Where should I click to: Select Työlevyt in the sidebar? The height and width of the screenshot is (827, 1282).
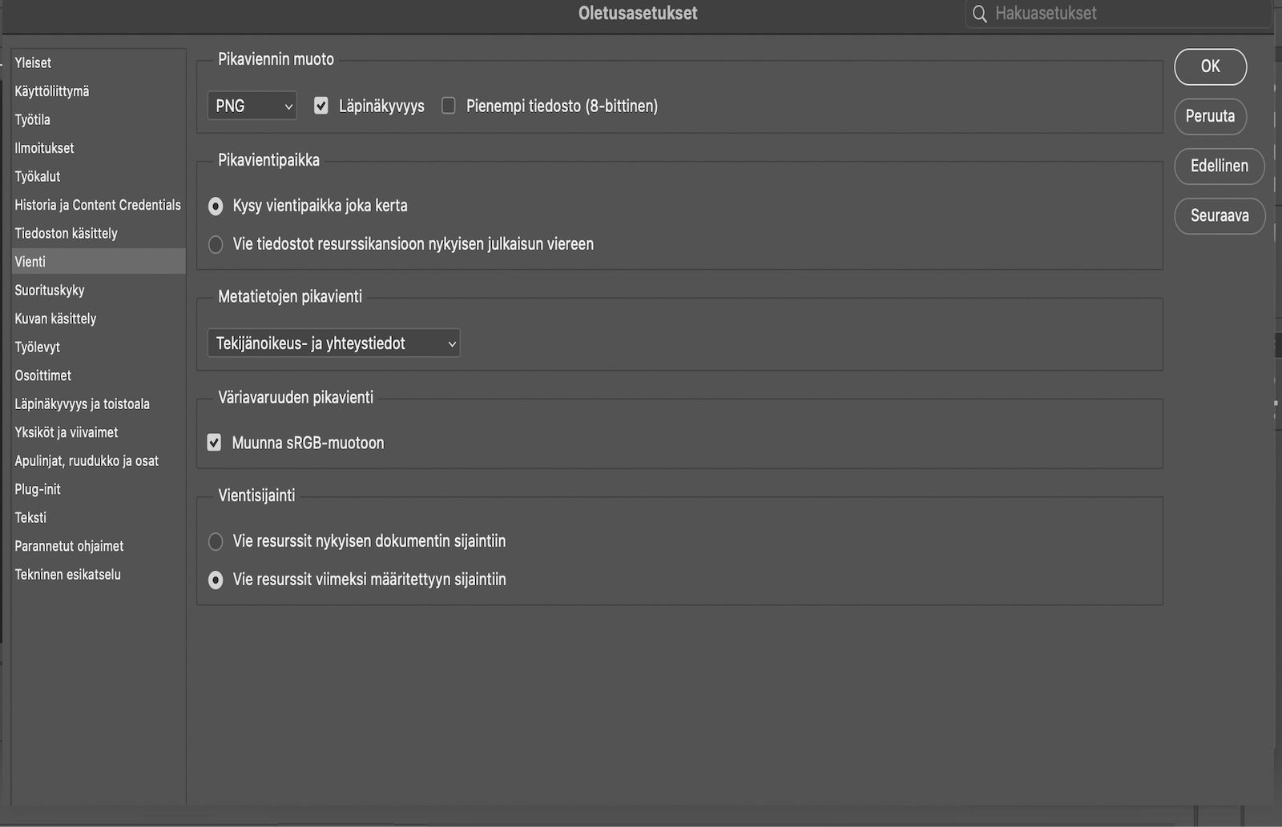tap(99, 347)
